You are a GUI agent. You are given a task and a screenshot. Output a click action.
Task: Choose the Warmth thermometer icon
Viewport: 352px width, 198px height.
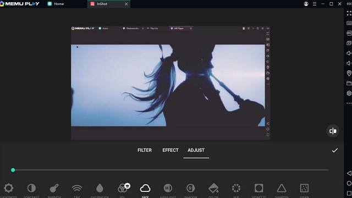54,188
